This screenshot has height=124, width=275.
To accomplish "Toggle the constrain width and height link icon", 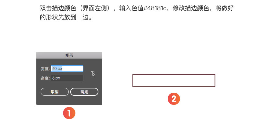I will point(93,73).
